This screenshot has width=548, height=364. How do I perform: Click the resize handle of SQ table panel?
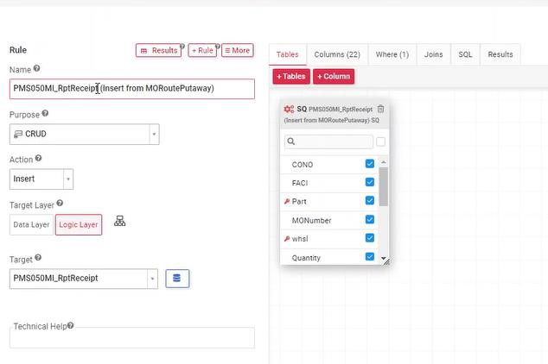386,260
